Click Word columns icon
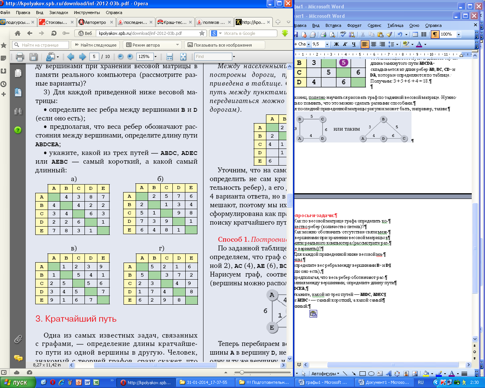 click(424, 34)
